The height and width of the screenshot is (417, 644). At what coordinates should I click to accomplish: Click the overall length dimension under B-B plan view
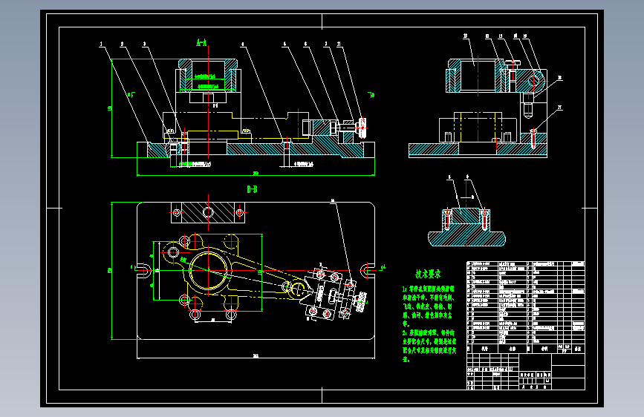click(256, 356)
